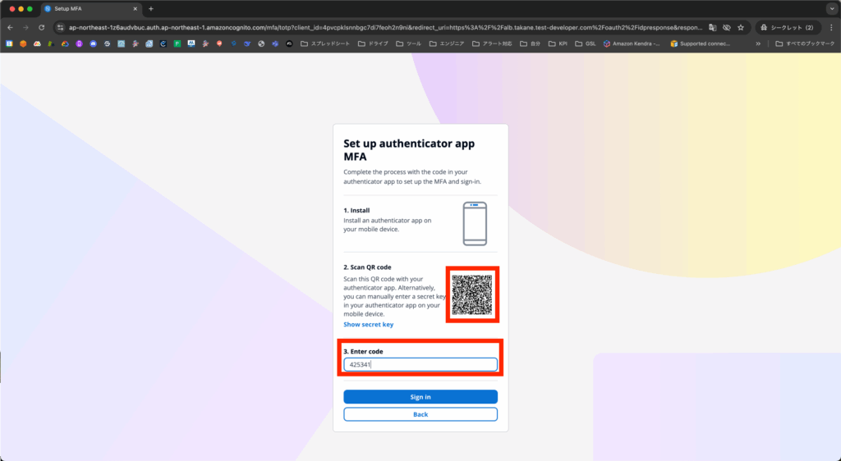This screenshot has height=461, width=841.
Task: Open the site information icon beside the URL
Action: 60,27
